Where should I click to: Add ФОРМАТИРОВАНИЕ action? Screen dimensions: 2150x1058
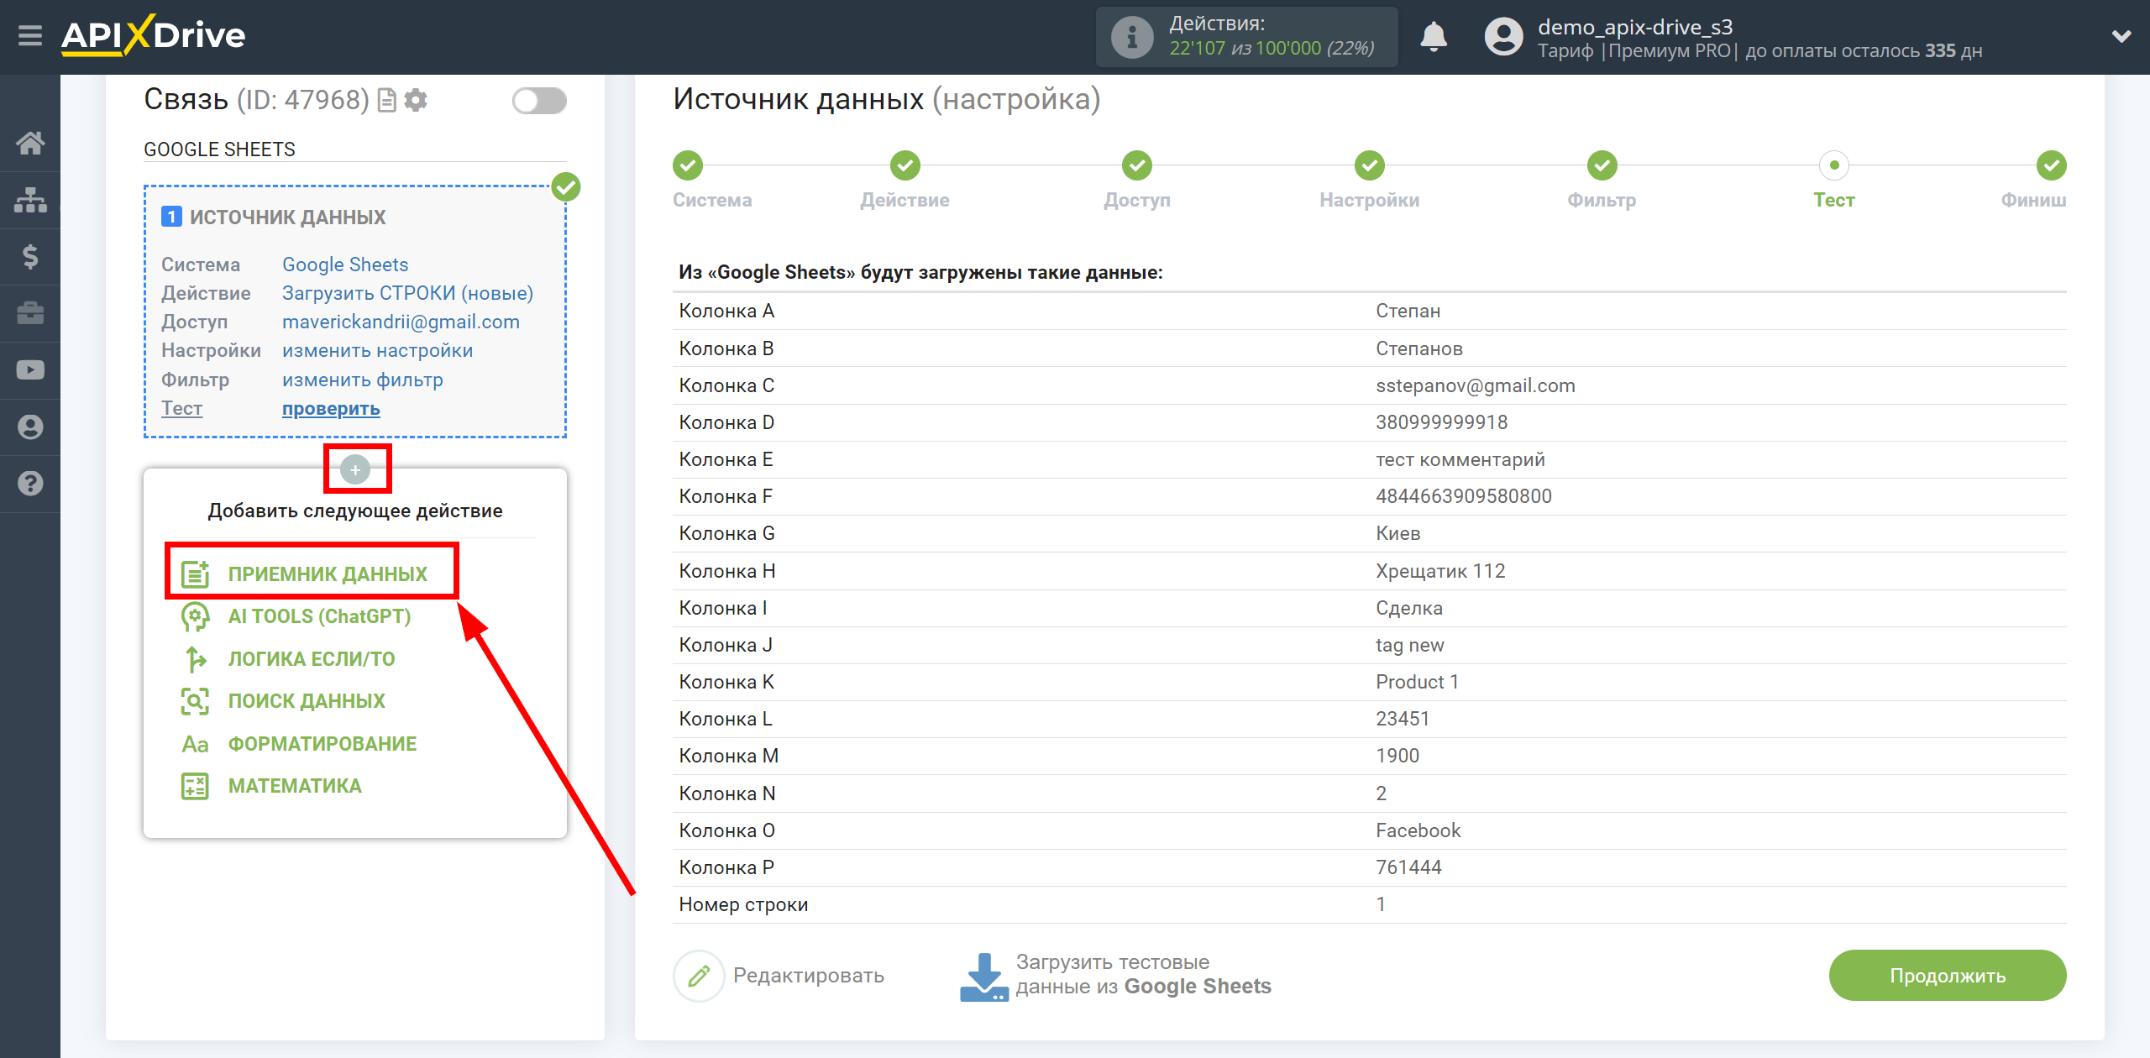click(x=322, y=744)
